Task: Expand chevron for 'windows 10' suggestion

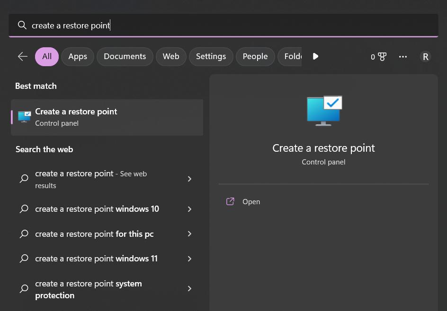Action: tap(189, 209)
